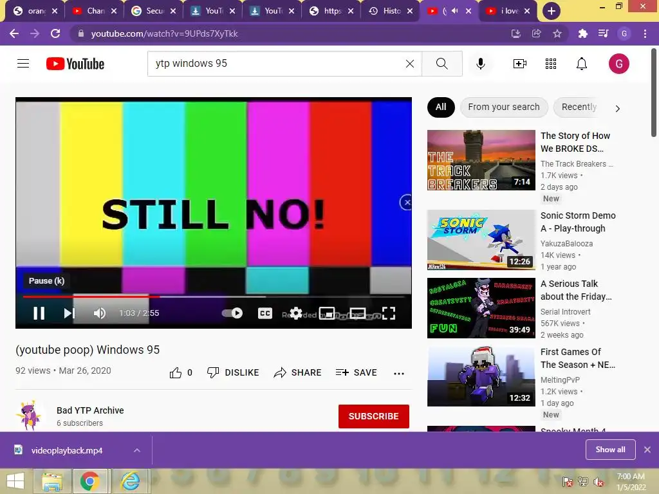
Task: Open the YouTube hamburger guide menu
Action: 23,64
